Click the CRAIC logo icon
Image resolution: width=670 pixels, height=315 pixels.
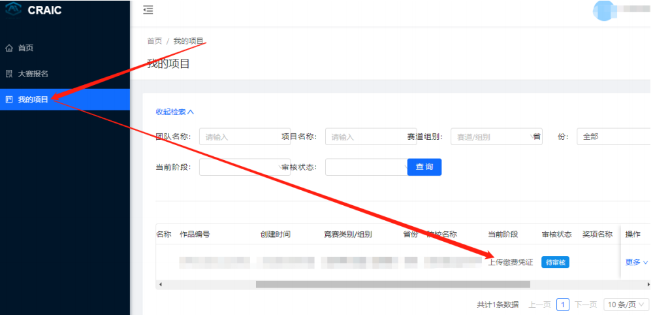13,9
